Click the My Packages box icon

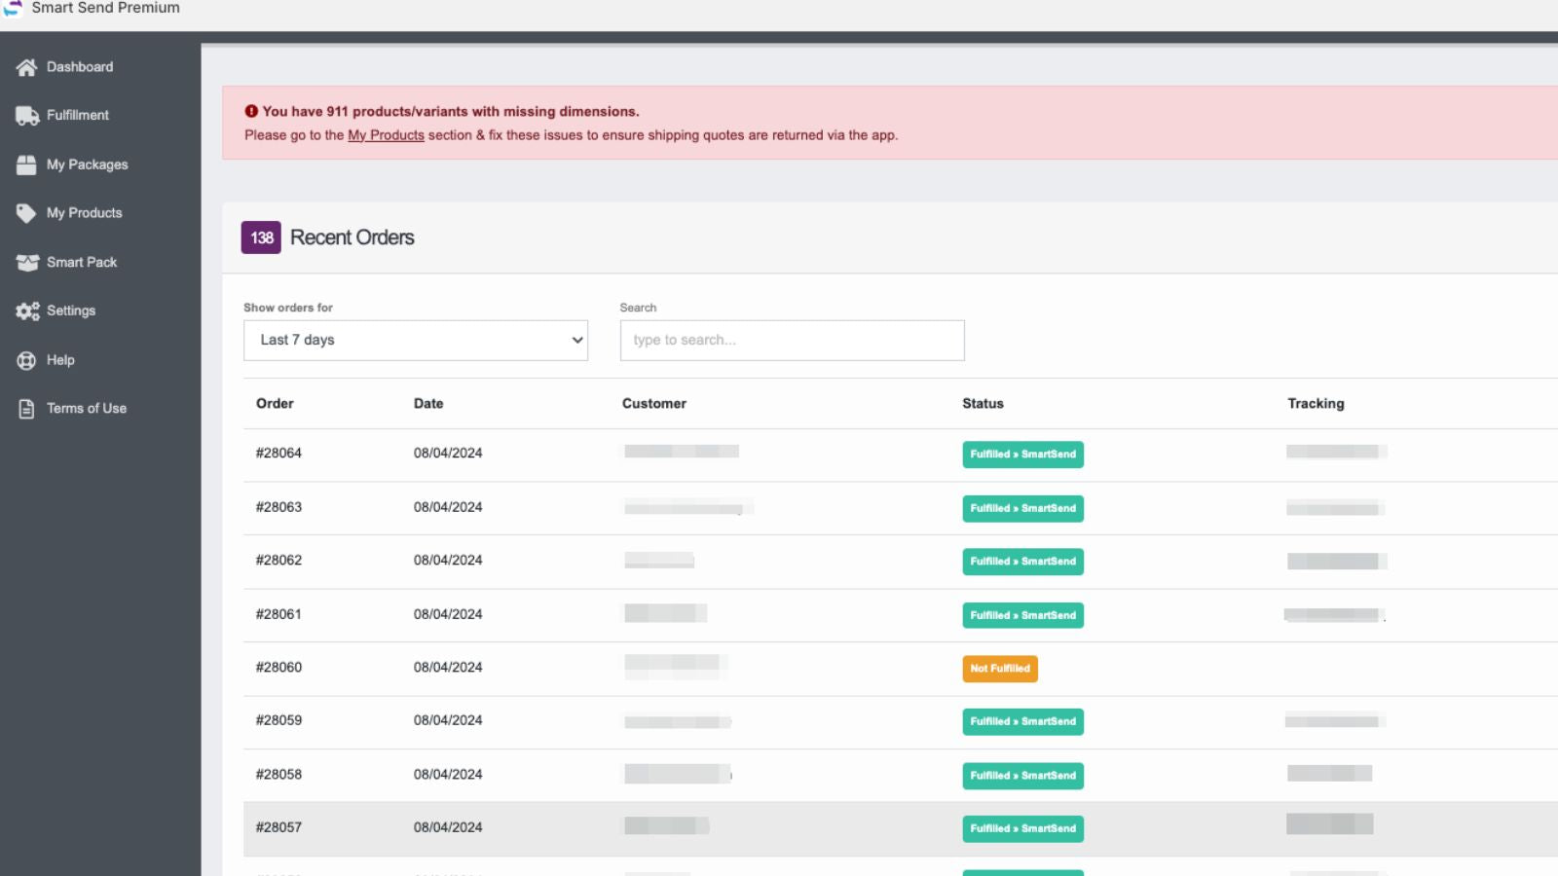(x=26, y=164)
